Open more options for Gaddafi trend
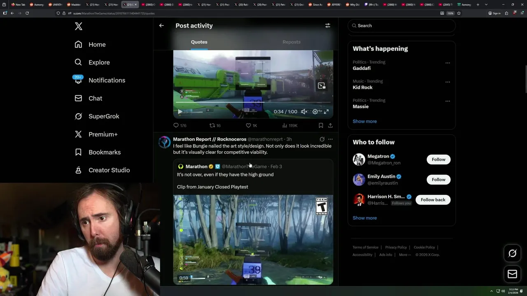527x296 pixels. tap(448, 63)
